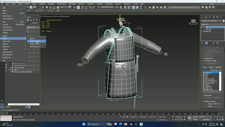The height and width of the screenshot is (127, 225).
Task: Switch to Utilities panel wrench tab
Action: 221,17
